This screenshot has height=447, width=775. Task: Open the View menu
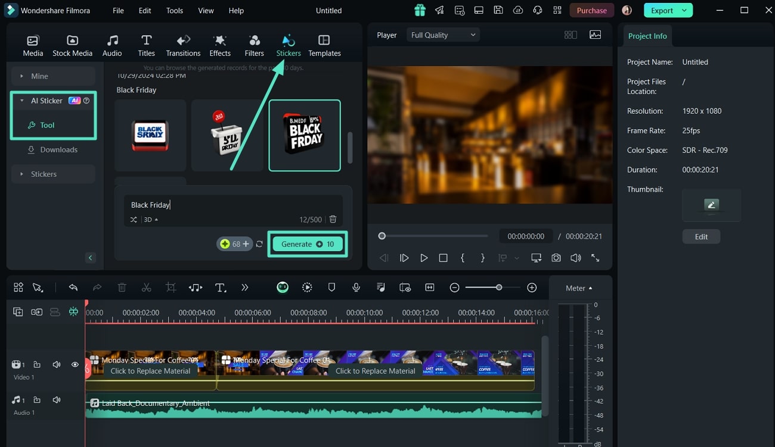pos(206,11)
